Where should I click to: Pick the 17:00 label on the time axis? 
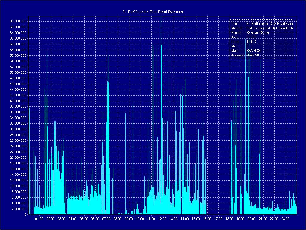218,219
